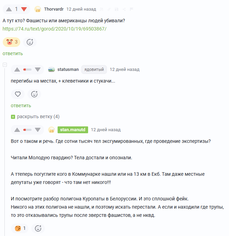Upvote statusman's comment

click(17, 70)
